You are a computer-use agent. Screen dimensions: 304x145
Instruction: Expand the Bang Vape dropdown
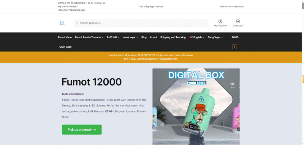pos(215,37)
